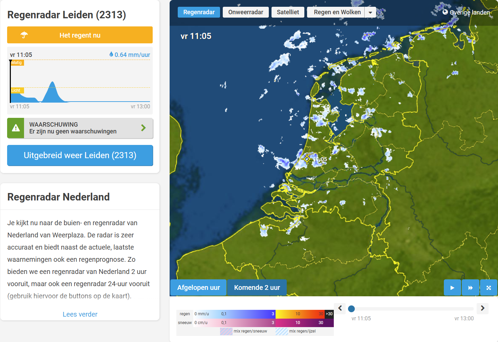This screenshot has width=498, height=342.
Task: Click the Matig threshold label in the graph
Action: (x=17, y=63)
